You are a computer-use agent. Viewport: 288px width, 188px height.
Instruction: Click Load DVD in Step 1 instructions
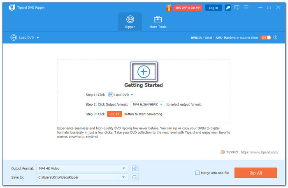(121, 95)
